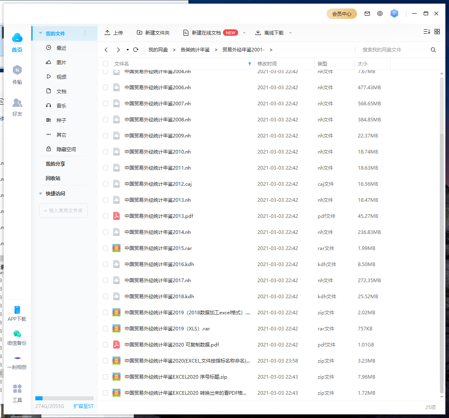Click ascending sort arrow in 文件名 column
This screenshot has height=418, width=449.
250,64
